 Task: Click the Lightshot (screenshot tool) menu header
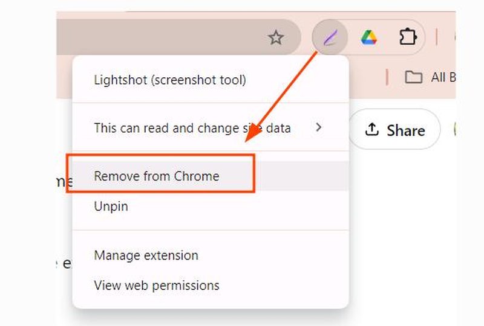pos(170,80)
